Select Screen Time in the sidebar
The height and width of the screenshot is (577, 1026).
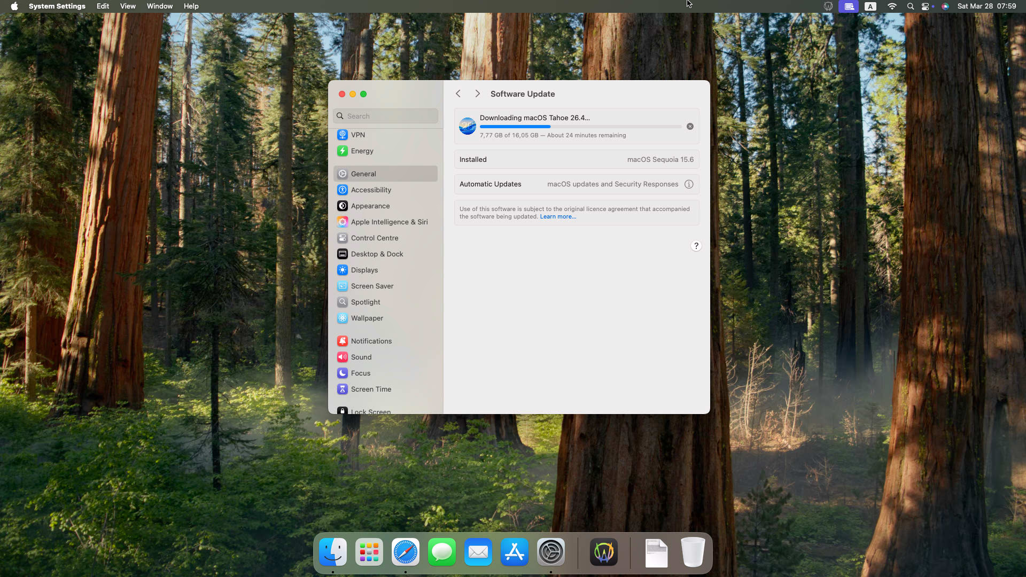[x=385, y=389]
